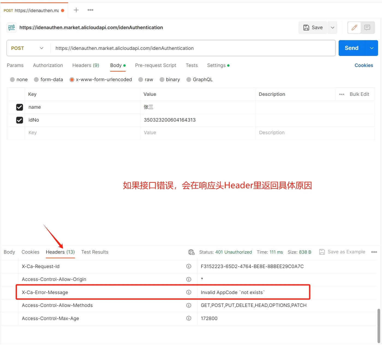Click the comment bubble icon beside the pencil

pos(367,28)
